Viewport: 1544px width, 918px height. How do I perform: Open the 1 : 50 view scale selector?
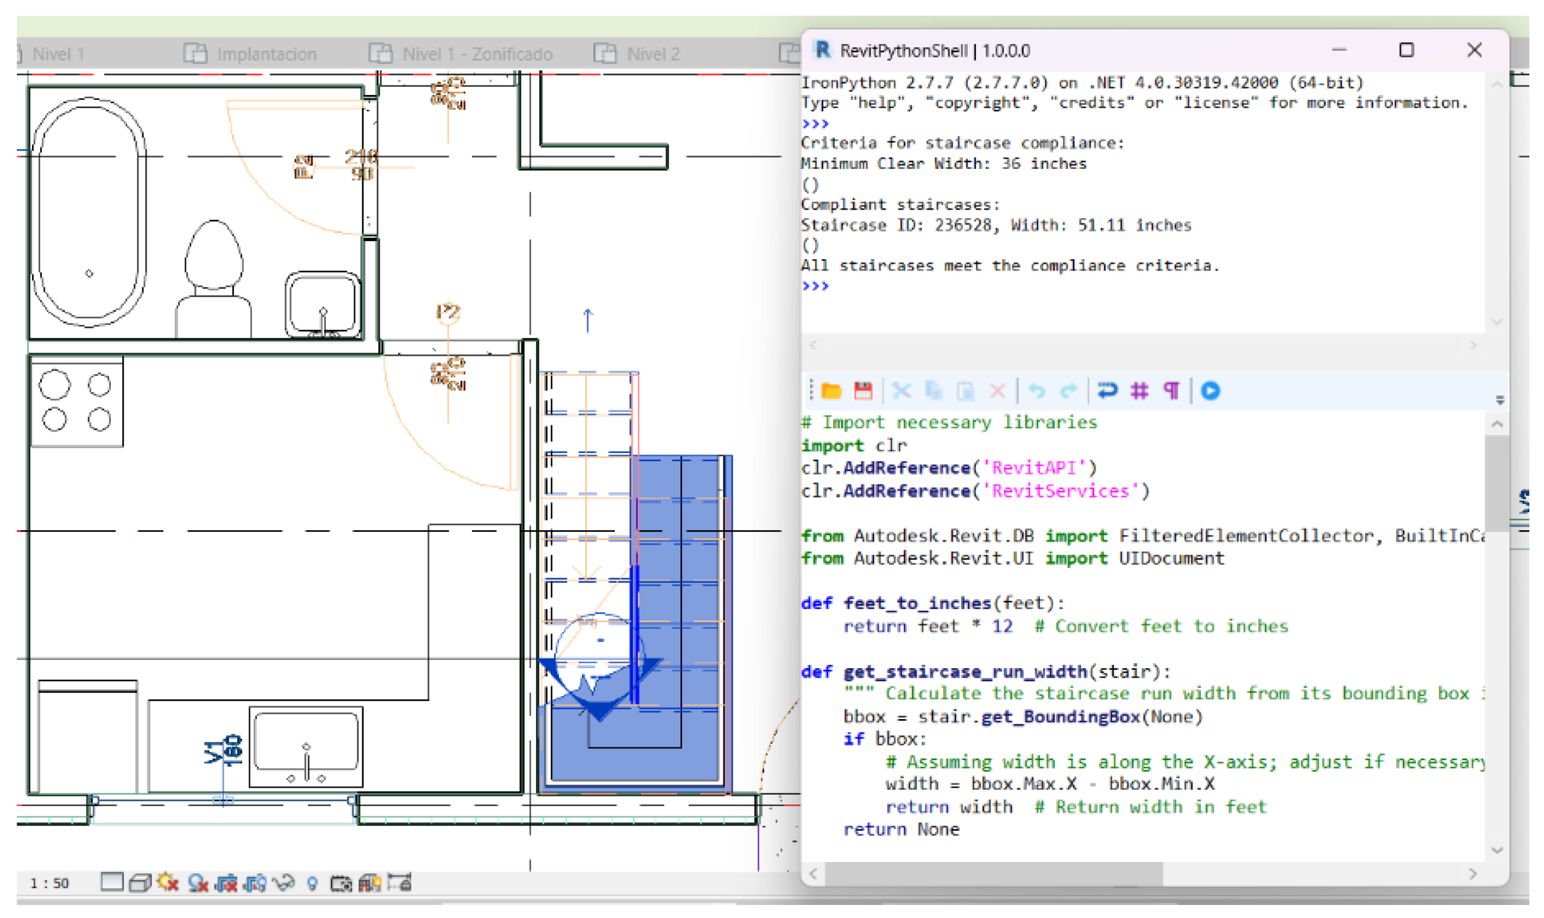click(49, 883)
